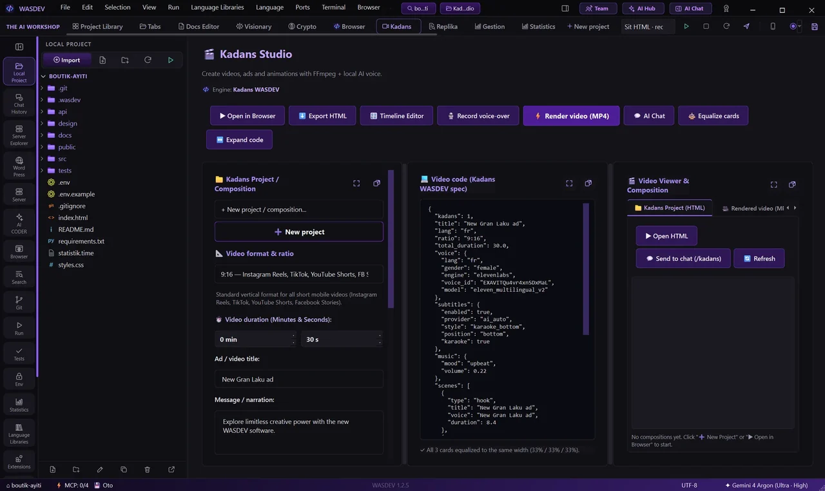Toggle the side panel layout icon near Team
The image size is (825, 491).
pos(565,8)
